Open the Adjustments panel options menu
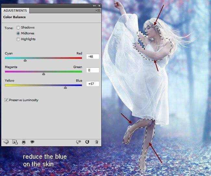211x176 pixels. pyautogui.click(x=98, y=10)
